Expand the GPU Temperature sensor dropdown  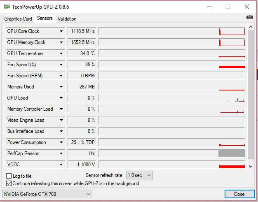pyautogui.click(x=61, y=53)
